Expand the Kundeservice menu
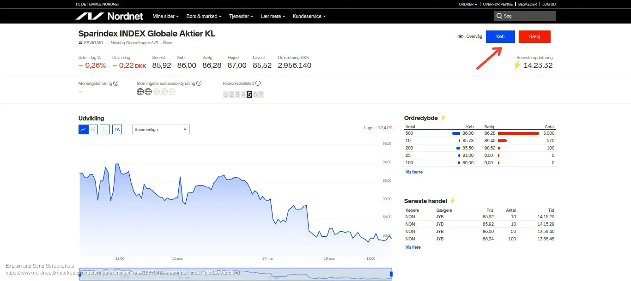 (x=309, y=16)
